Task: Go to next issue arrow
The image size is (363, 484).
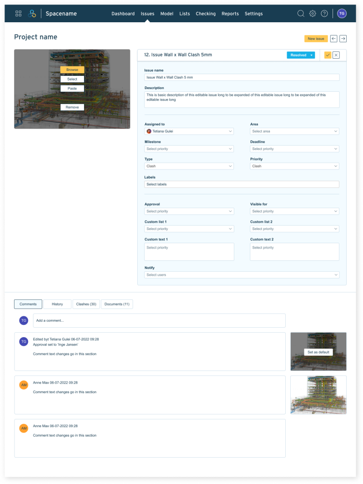Action: pyautogui.click(x=343, y=39)
